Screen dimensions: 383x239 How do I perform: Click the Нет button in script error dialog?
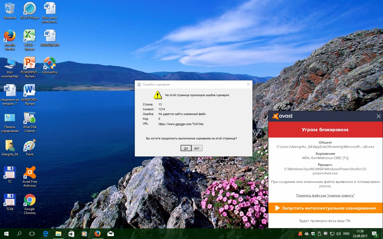coord(197,148)
